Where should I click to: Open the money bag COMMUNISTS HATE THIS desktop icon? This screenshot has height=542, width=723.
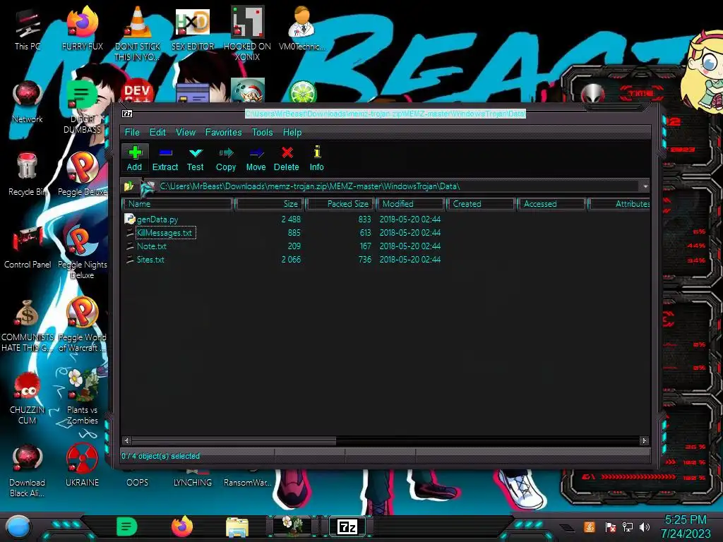[x=28, y=325]
